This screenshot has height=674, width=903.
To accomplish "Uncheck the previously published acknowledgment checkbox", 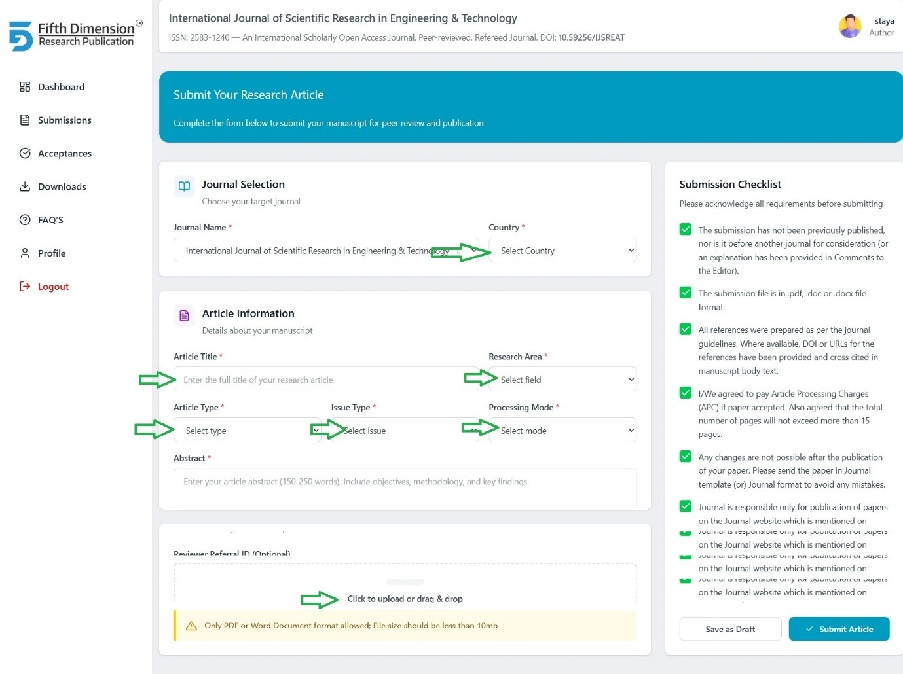I will 686,229.
